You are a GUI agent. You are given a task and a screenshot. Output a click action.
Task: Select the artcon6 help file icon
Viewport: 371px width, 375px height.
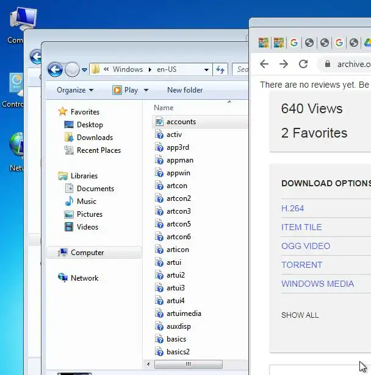(159, 237)
